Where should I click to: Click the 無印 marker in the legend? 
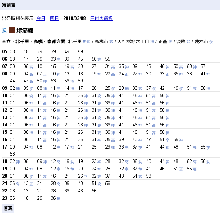(87, 42)
